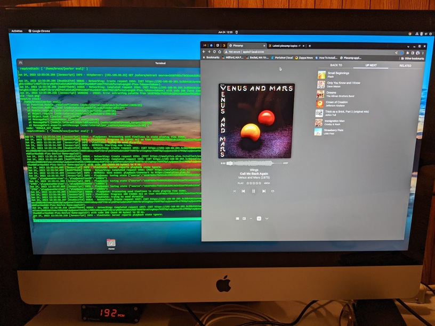435x326 pixels.
Task: Click Chrome's forward navigation arrow
Action: pos(209,52)
